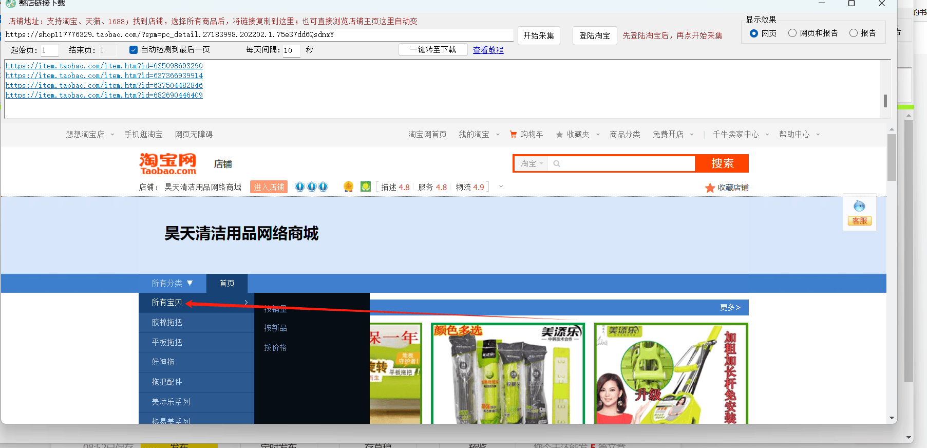Viewport: 927px width, 448px height.
Task: Click the 商品分类 link
Action: 625,134
